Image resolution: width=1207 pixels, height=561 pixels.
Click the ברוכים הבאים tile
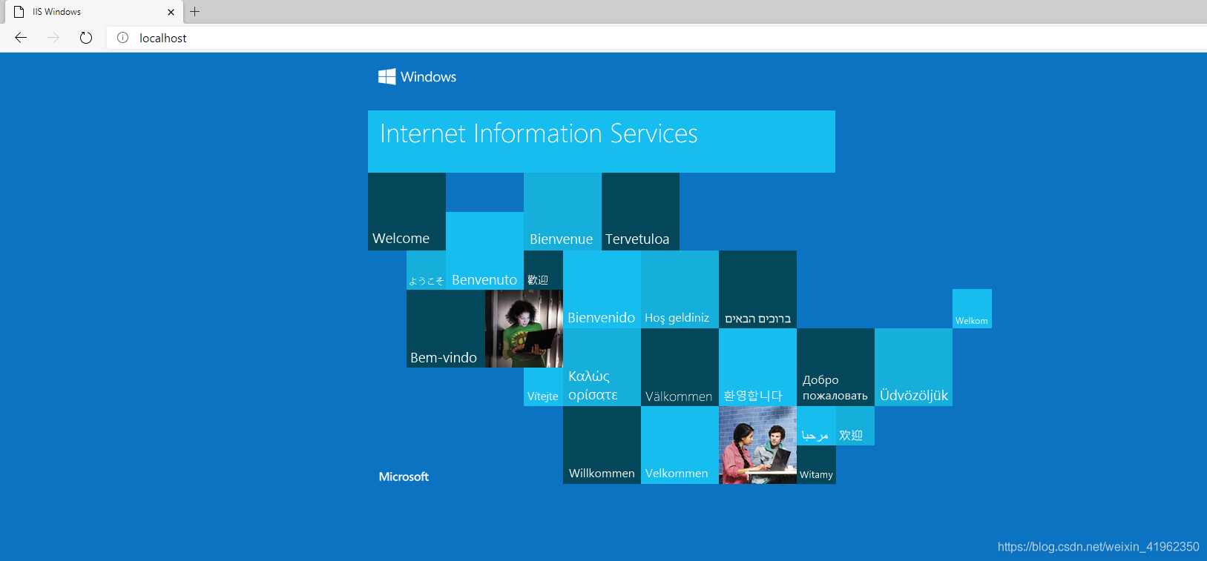pyautogui.click(x=757, y=289)
